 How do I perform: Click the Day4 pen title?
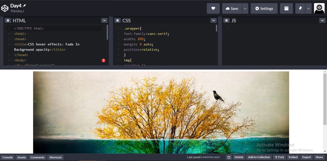16,6
